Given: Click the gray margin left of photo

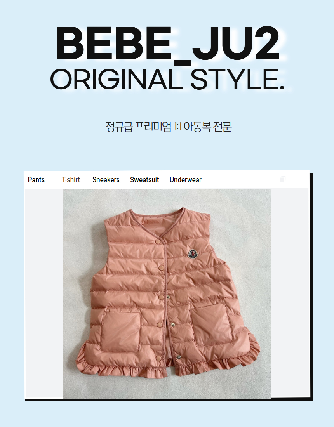Looking at the screenshot, I should tap(44, 293).
